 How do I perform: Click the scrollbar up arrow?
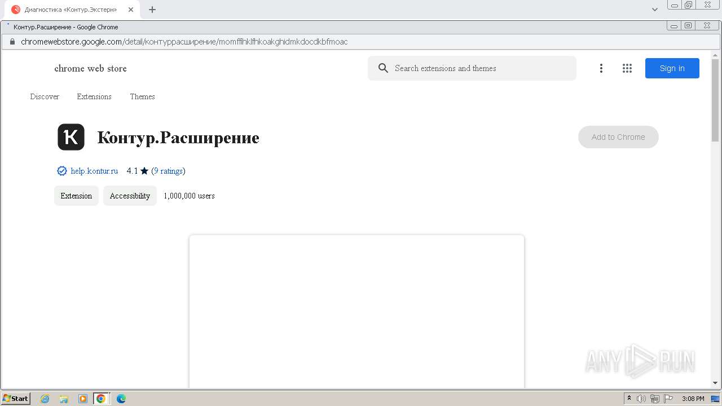click(715, 56)
